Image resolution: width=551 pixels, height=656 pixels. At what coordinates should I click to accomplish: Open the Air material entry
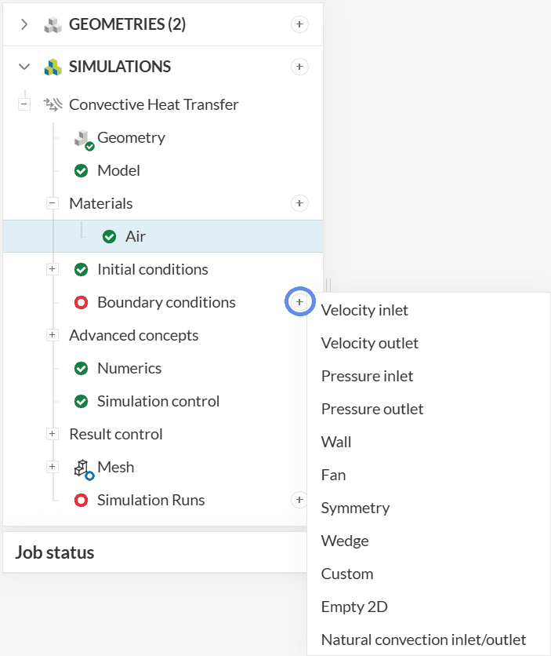tap(135, 236)
